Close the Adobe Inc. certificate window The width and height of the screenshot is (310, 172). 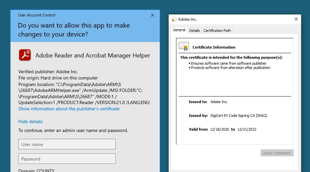coord(296,19)
